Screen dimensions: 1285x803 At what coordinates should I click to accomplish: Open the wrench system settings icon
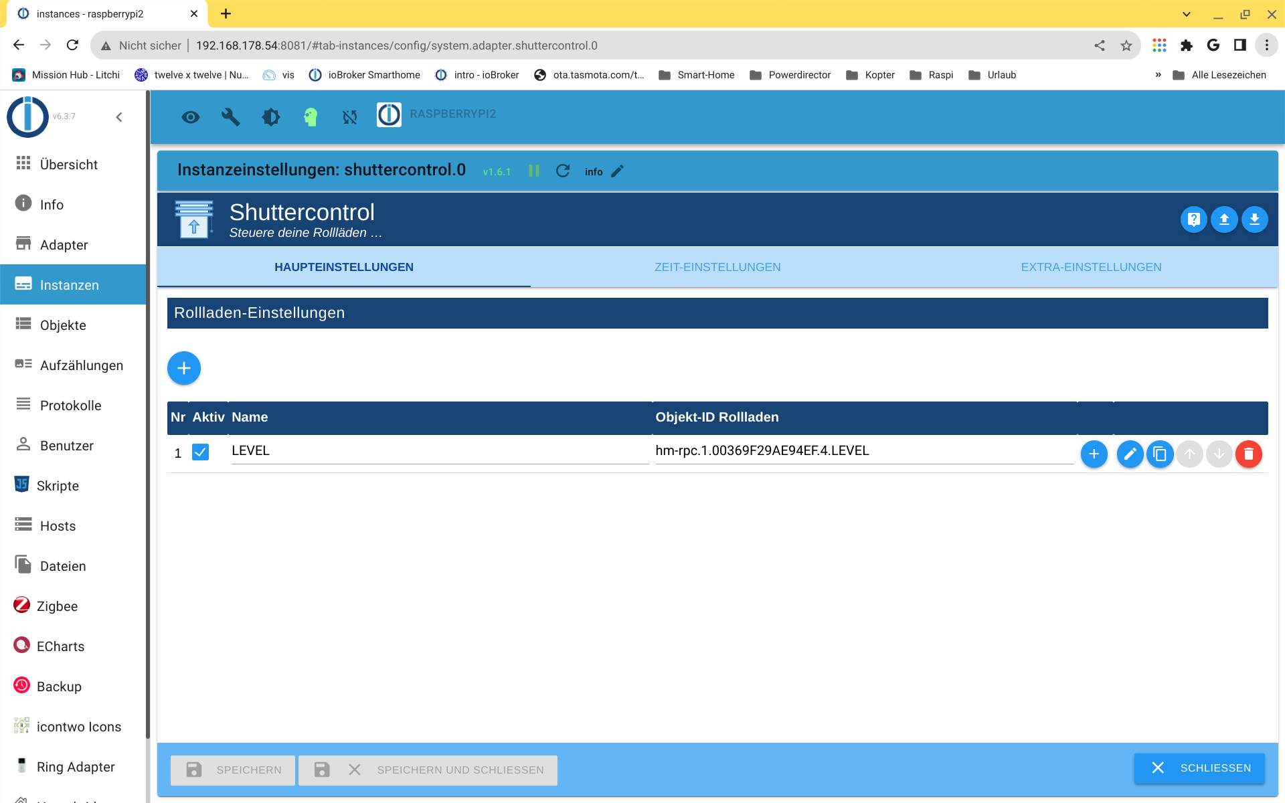pos(231,118)
